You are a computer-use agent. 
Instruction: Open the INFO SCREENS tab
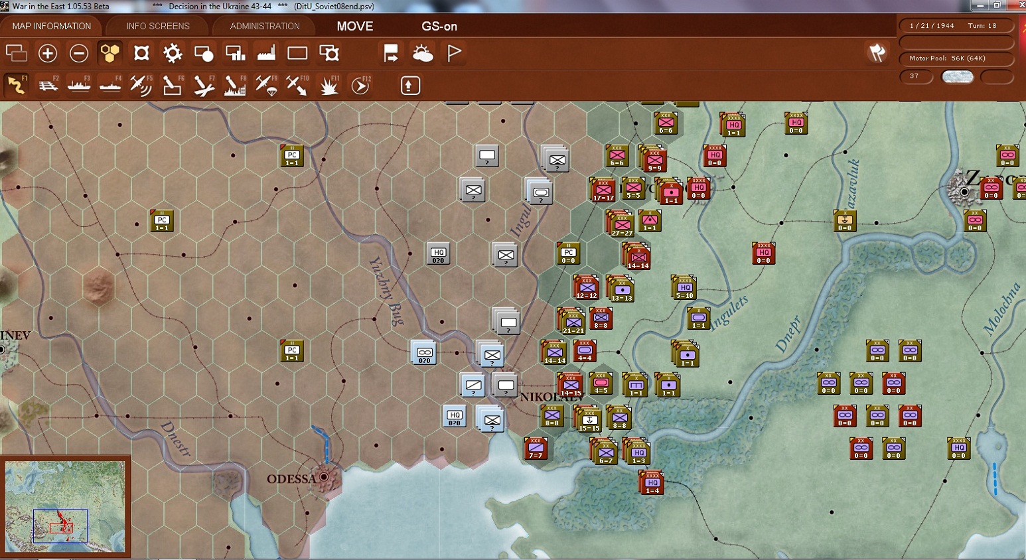(x=158, y=26)
